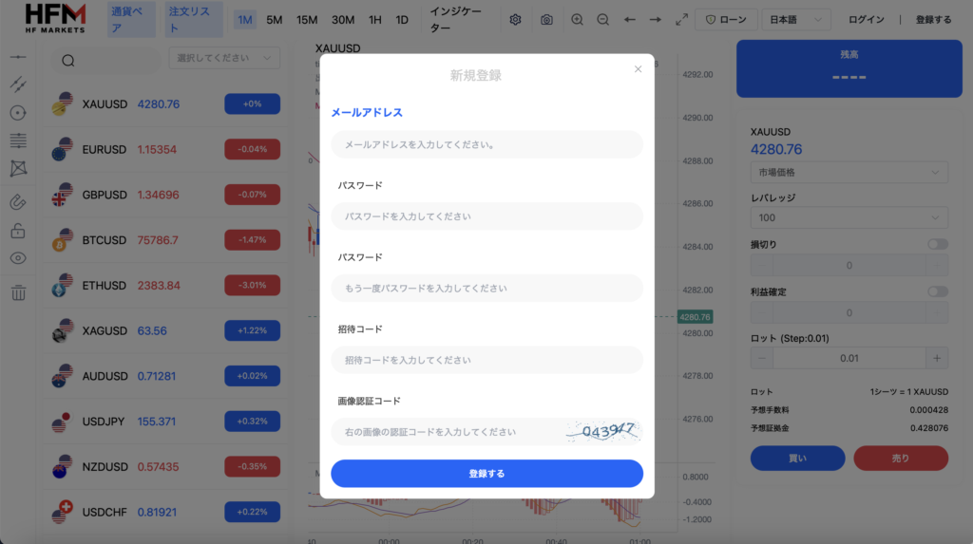Toggle the lock drawings icon

18,230
